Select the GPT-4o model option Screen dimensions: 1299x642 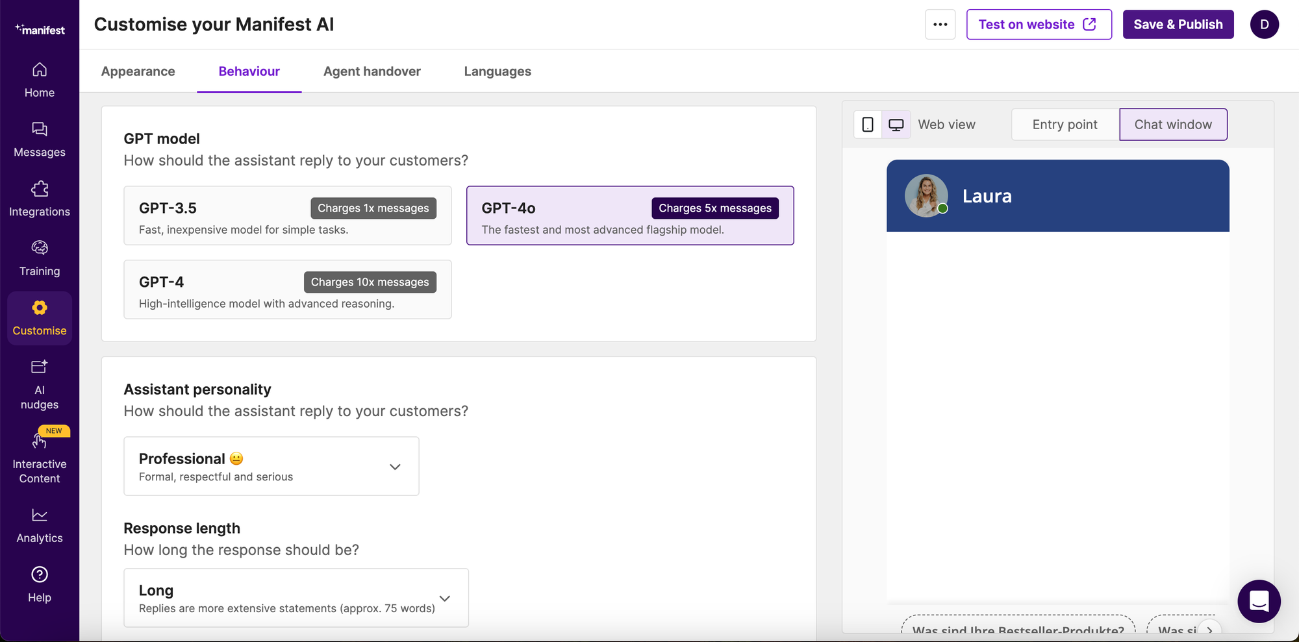click(630, 216)
